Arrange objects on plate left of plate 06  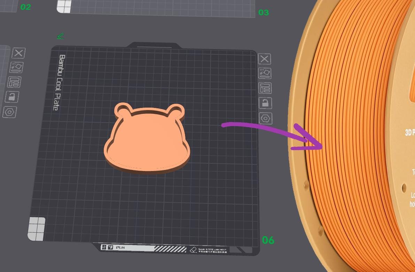[x=14, y=82]
